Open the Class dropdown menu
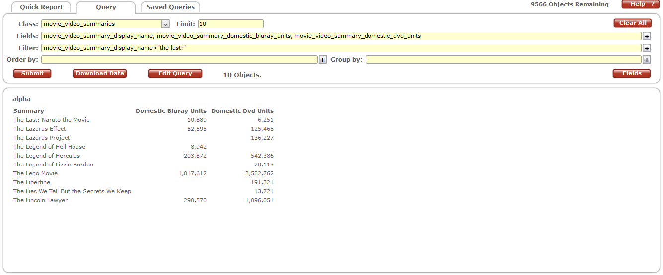663x275 pixels. (166, 24)
